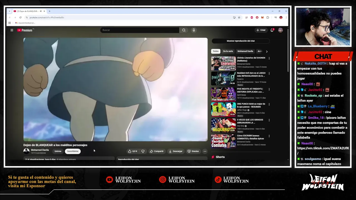Click the Suscribirme button
The width and height of the screenshot is (356, 200).
click(x=73, y=151)
